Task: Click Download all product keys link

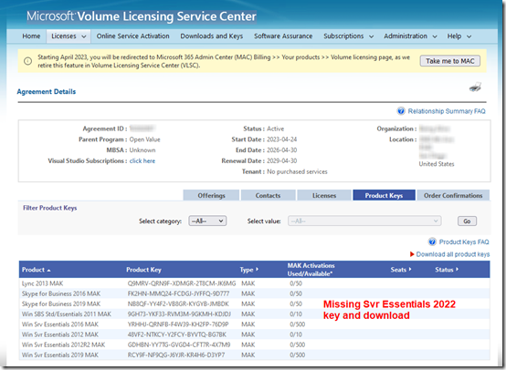Action: pyautogui.click(x=453, y=254)
